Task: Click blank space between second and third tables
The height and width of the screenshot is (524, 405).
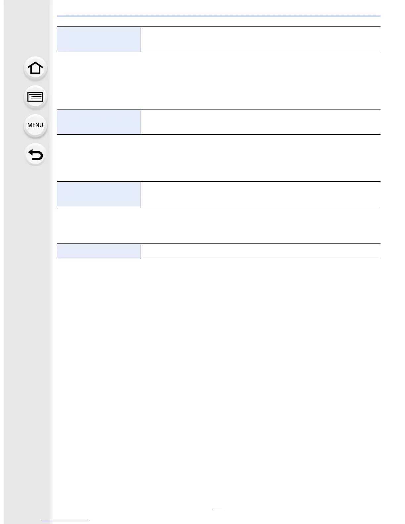Action: click(x=219, y=158)
